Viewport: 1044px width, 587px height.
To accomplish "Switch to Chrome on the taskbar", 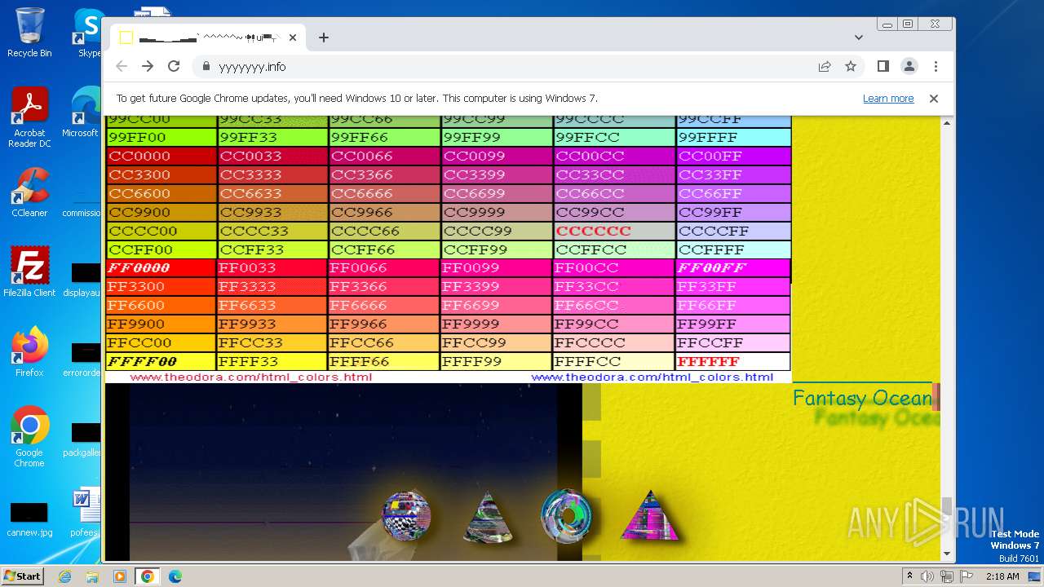I will pyautogui.click(x=148, y=576).
